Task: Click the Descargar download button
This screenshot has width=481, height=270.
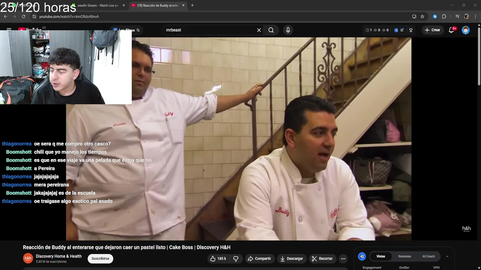Action: pos(292,259)
